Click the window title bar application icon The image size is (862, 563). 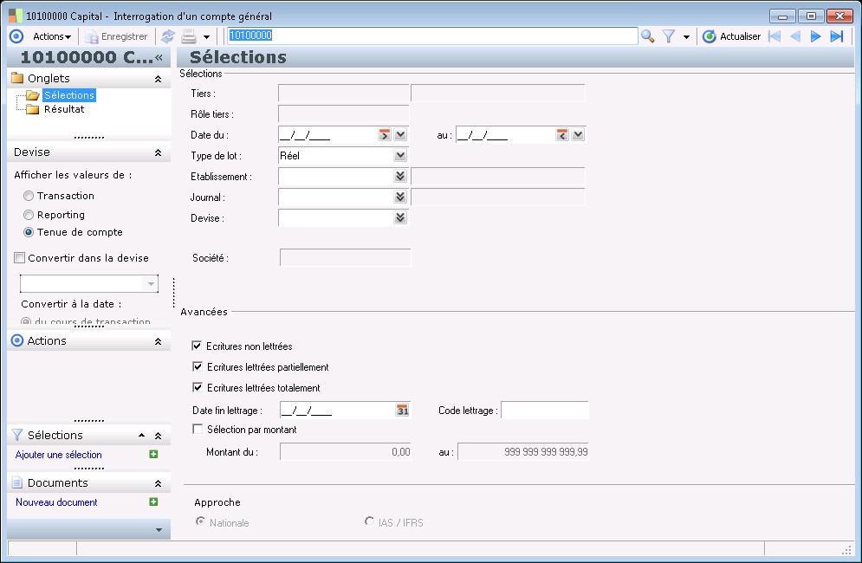(x=16, y=16)
